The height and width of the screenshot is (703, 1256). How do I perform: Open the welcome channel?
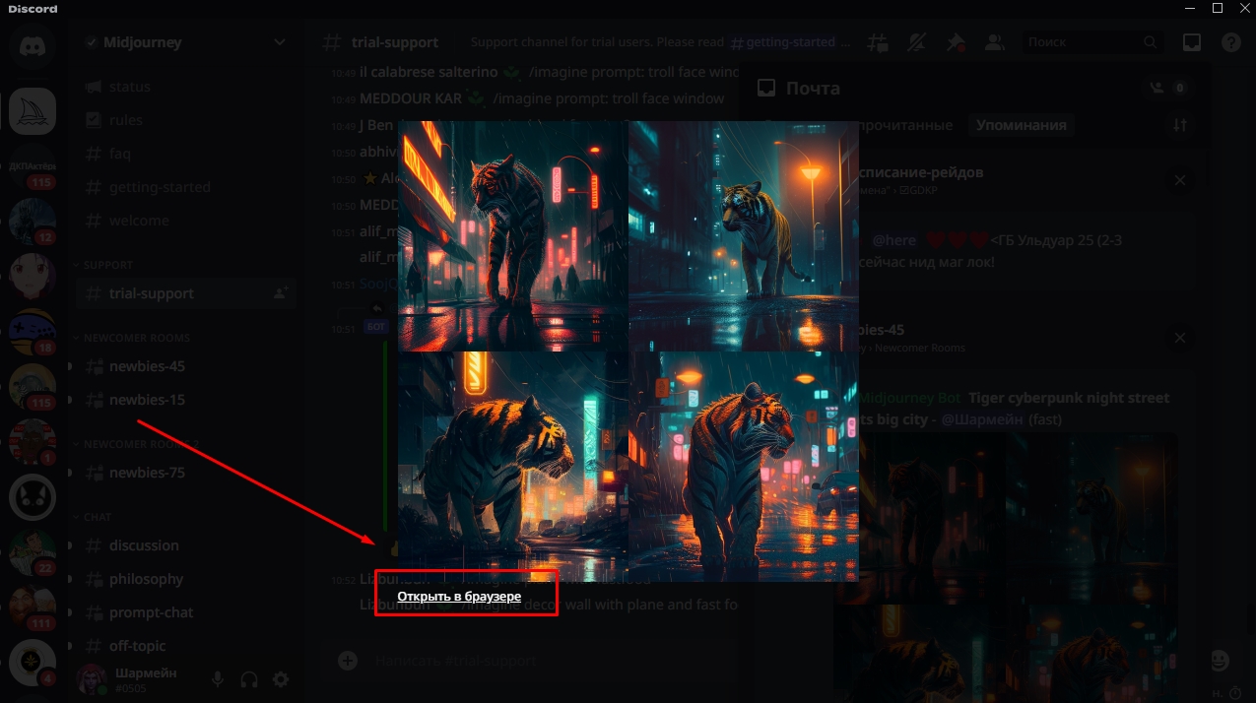(186, 221)
